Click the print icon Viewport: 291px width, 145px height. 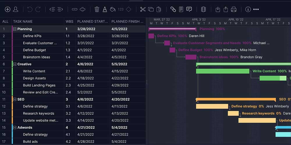(234, 10)
